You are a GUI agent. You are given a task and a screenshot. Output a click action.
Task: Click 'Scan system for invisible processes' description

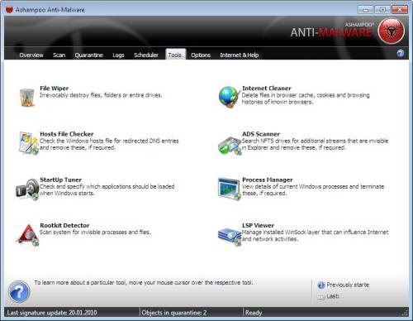click(95, 232)
